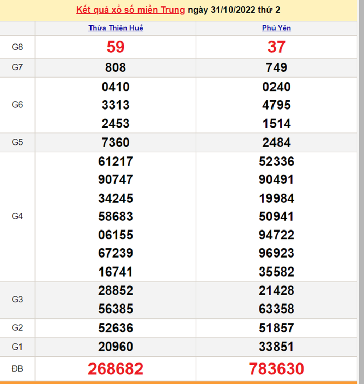364x384 pixels.
Task: Click the special prize number 268682
Action: [x=116, y=369]
